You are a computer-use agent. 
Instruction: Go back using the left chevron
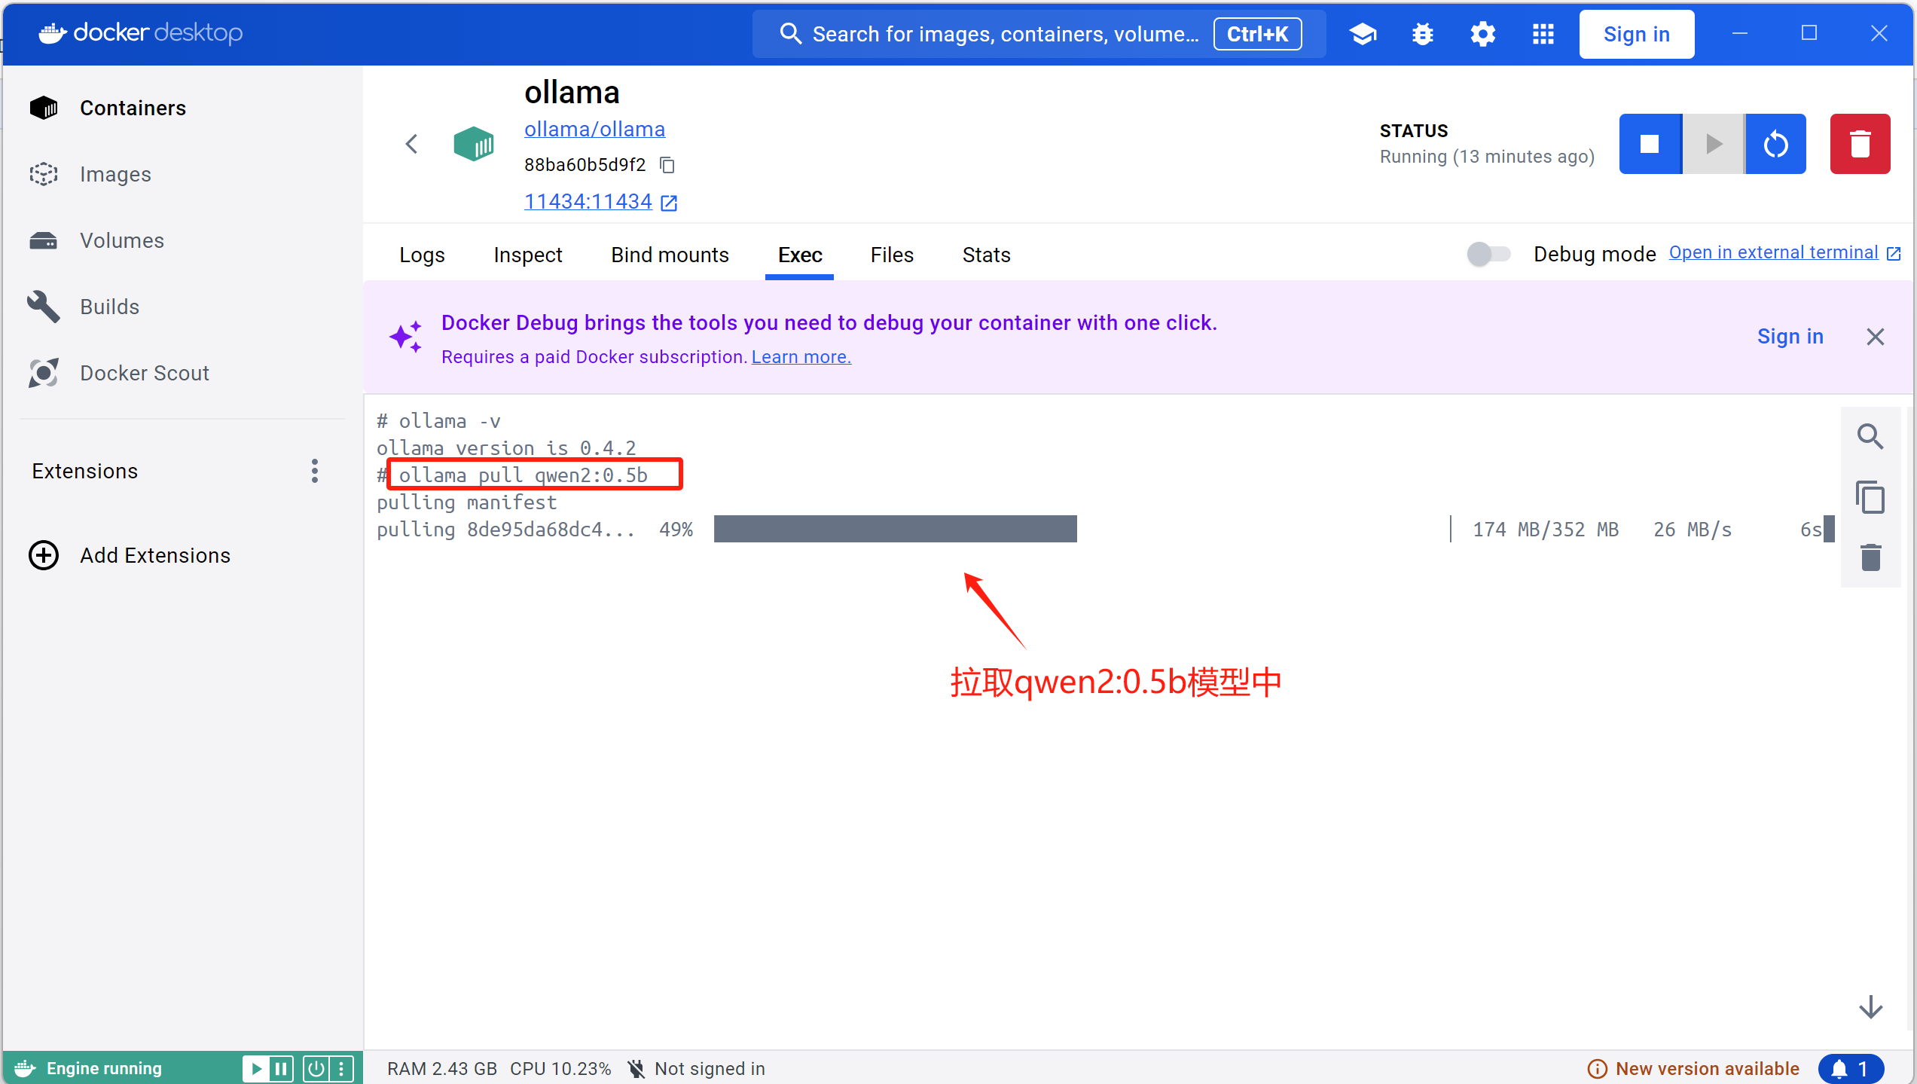pos(411,144)
